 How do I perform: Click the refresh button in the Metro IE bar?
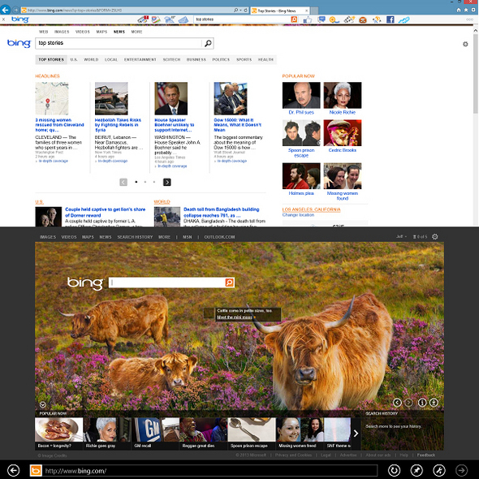pos(394,470)
